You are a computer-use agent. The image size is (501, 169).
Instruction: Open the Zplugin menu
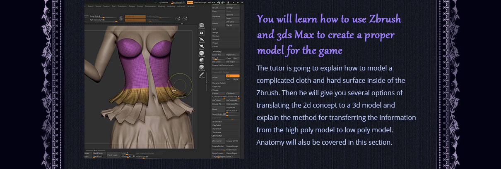(132, 6)
